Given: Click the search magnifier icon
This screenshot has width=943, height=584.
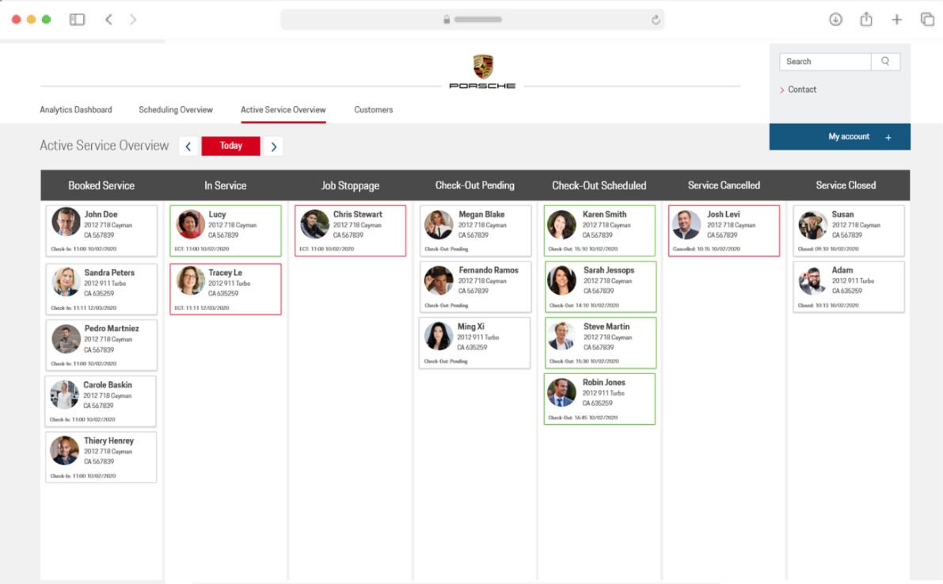Looking at the screenshot, I should (x=885, y=62).
